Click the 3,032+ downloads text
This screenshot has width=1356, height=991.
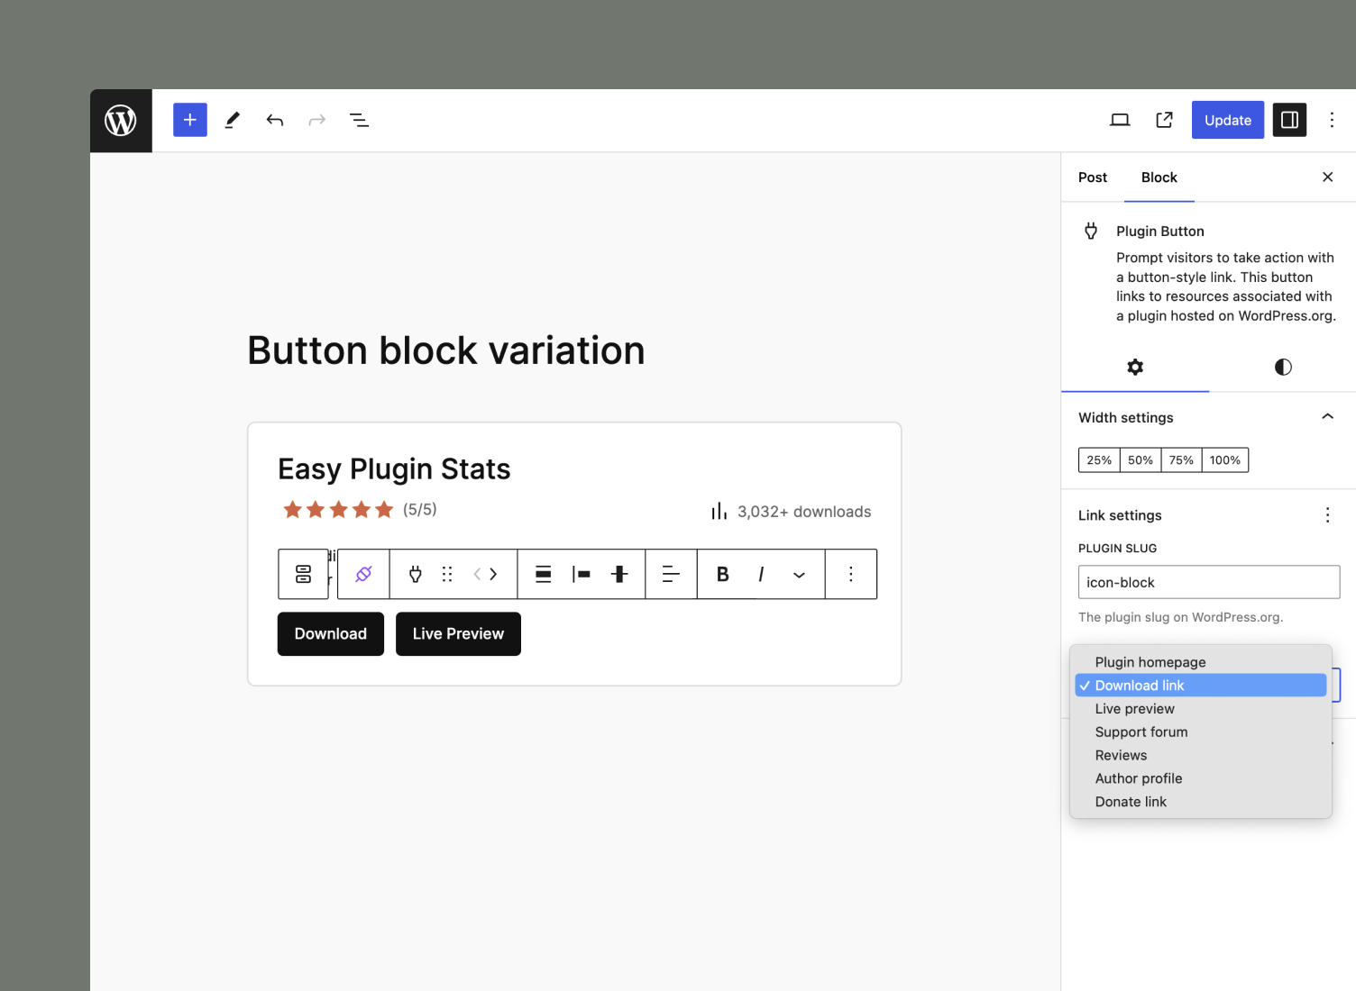pyautogui.click(x=804, y=512)
